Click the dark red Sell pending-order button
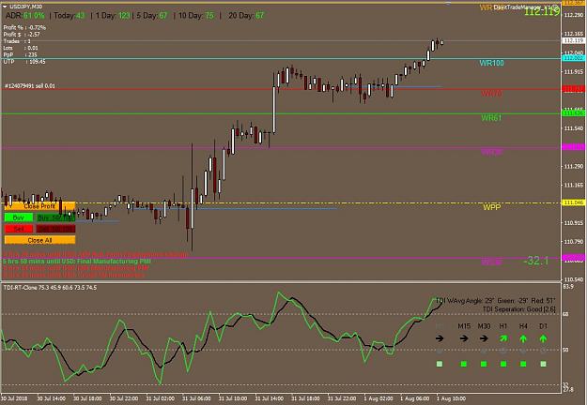 point(56,229)
